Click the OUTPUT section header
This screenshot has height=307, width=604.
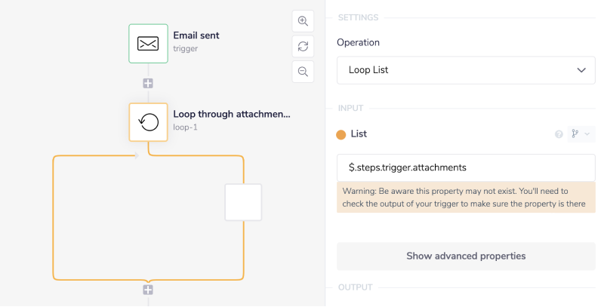pyautogui.click(x=355, y=287)
